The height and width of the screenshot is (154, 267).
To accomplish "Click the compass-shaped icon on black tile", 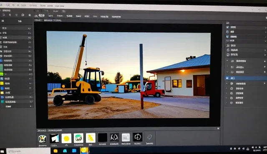I will coord(114,137).
